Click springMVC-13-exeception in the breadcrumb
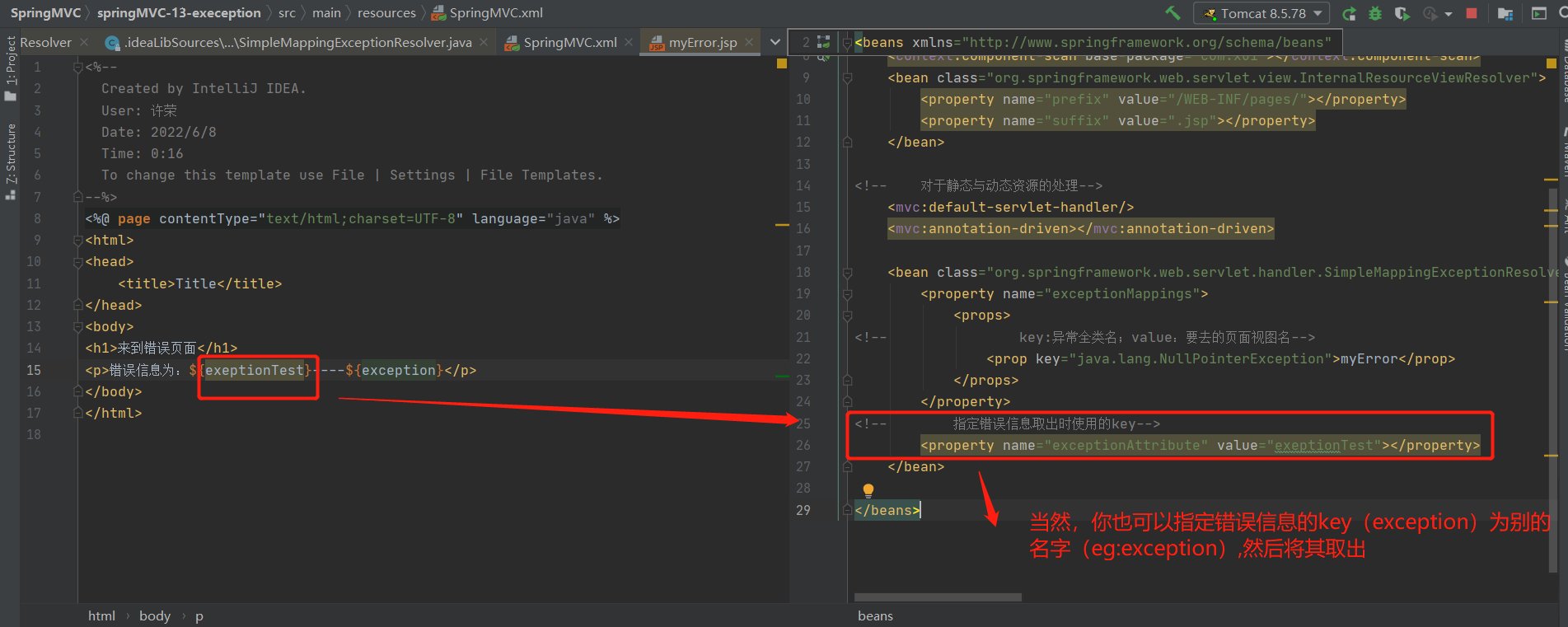 pyautogui.click(x=179, y=13)
